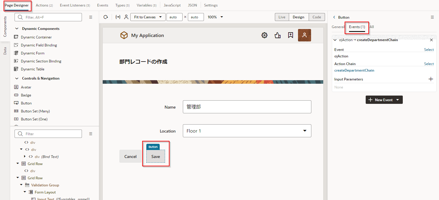Click the New Event button
439x200 pixels.
[384, 100]
